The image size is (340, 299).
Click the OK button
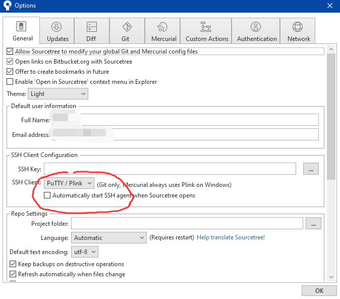(x=319, y=290)
